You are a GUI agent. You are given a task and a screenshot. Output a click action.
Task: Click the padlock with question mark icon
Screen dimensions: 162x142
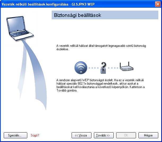(103, 68)
